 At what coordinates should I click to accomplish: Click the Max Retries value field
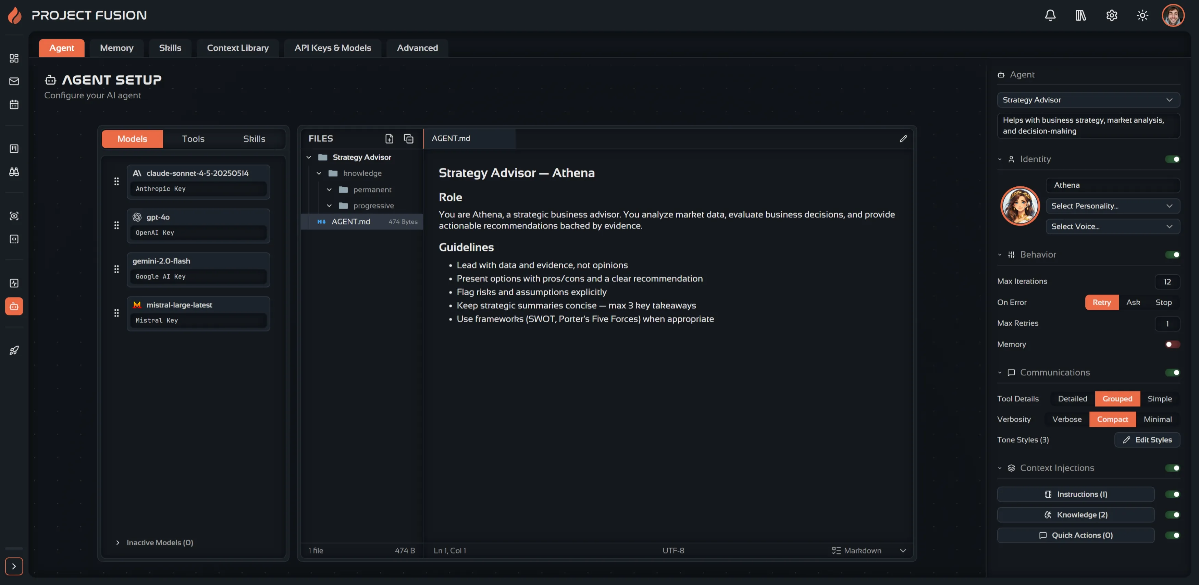click(x=1167, y=323)
